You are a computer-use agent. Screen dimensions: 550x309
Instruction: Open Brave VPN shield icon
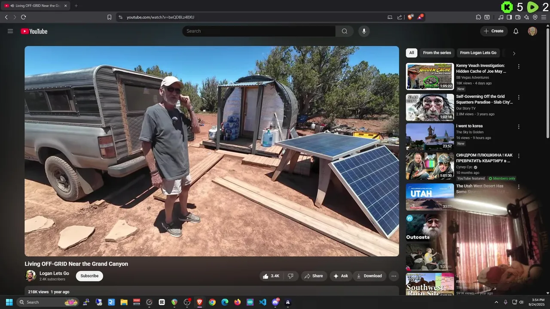pyautogui.click(x=535, y=17)
